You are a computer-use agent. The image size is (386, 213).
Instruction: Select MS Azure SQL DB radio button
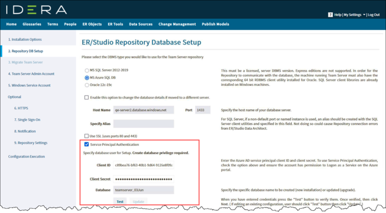(87, 78)
